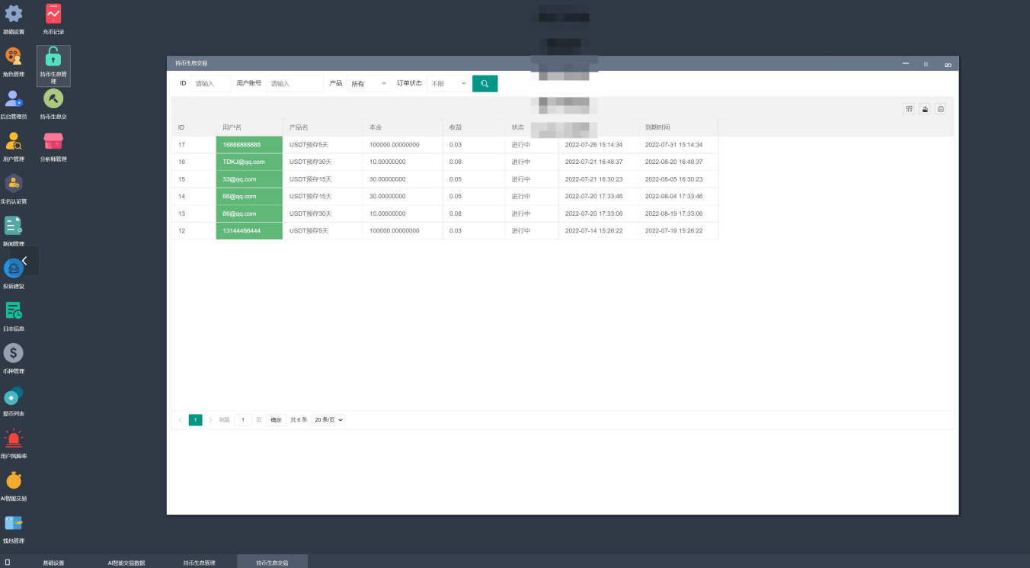Click username cell 33@qq.com
1030x568 pixels.
pos(249,179)
